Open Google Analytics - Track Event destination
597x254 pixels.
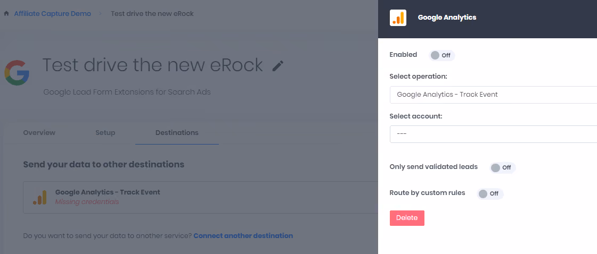tap(200, 198)
